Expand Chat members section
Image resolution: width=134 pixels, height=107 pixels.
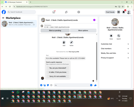(x=115, y=49)
